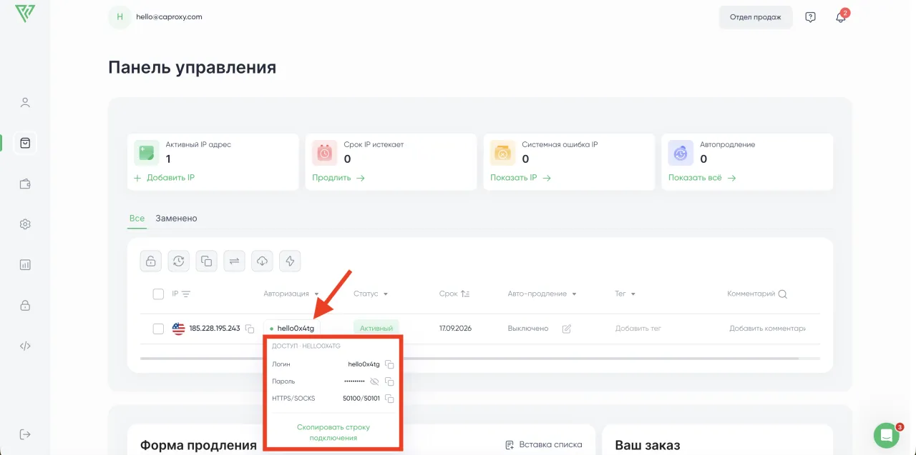
Task: Click the Добавить IP link
Action: click(164, 177)
